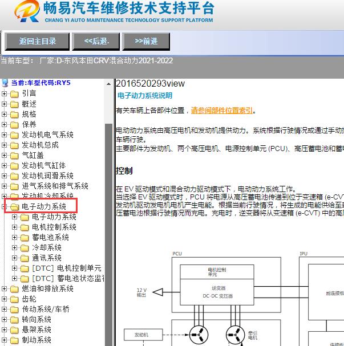The height and width of the screenshot is (346, 344).
Task: Click the 气缸盖 folder icon
Action: click(14, 156)
